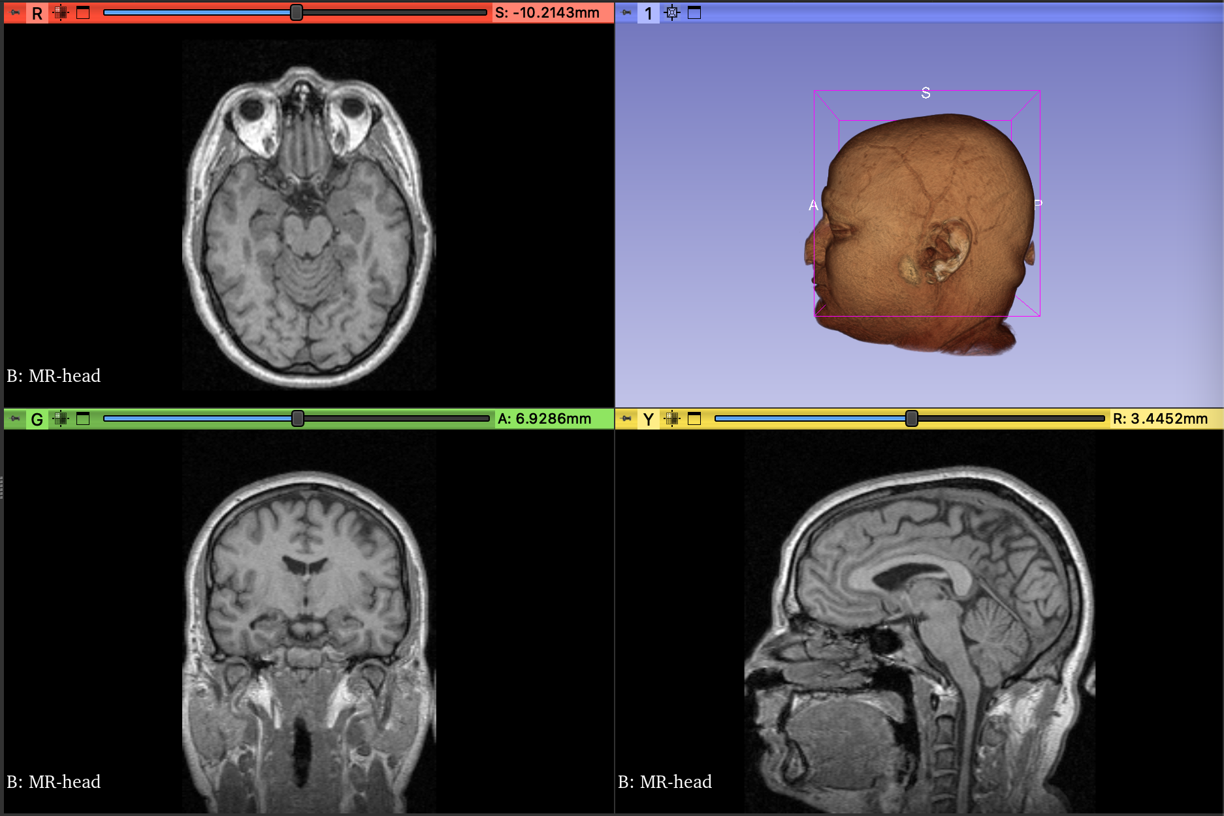Maximize the Green slice view
Screen dimensions: 1224x816
click(83, 418)
